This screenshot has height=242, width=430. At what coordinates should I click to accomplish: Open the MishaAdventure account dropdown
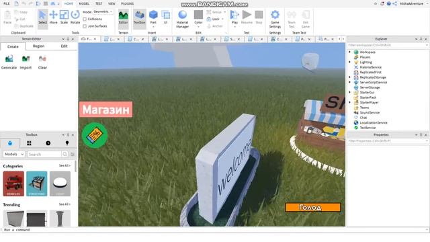pos(413,3)
